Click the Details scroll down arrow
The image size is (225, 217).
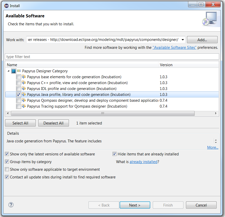(x=216, y=142)
